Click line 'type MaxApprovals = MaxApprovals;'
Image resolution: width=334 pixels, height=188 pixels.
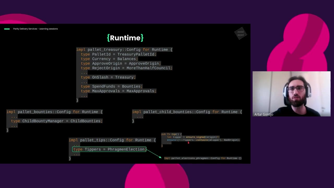118,91
